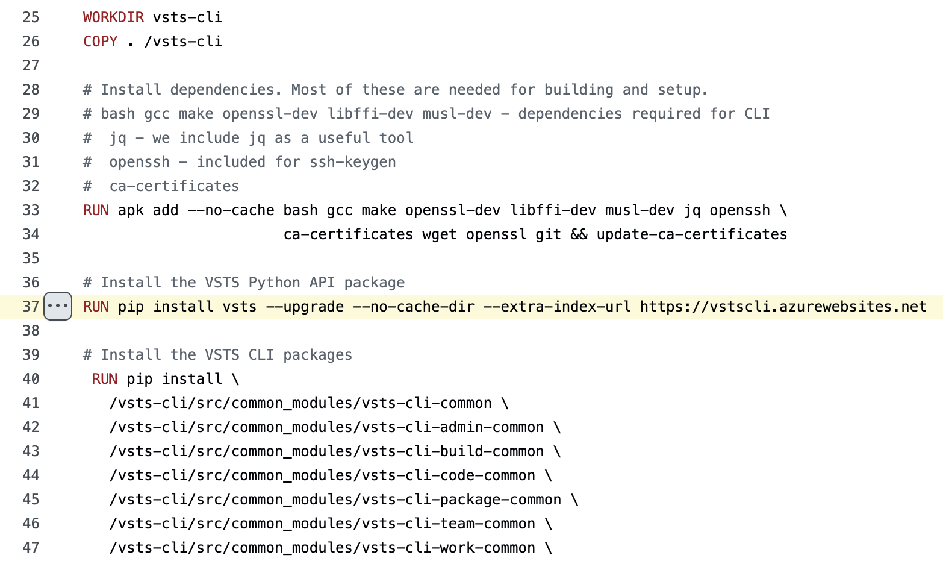Click the "update-ca-certificates" text on line 34
Image resolution: width=943 pixels, height=564 pixels.
691,234
